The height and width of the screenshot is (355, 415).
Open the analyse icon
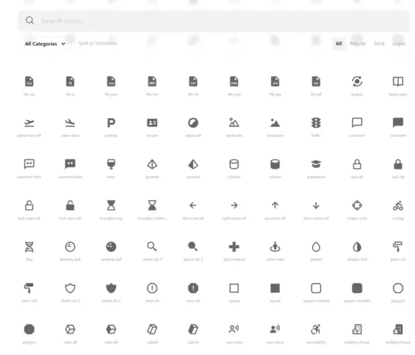(357, 81)
